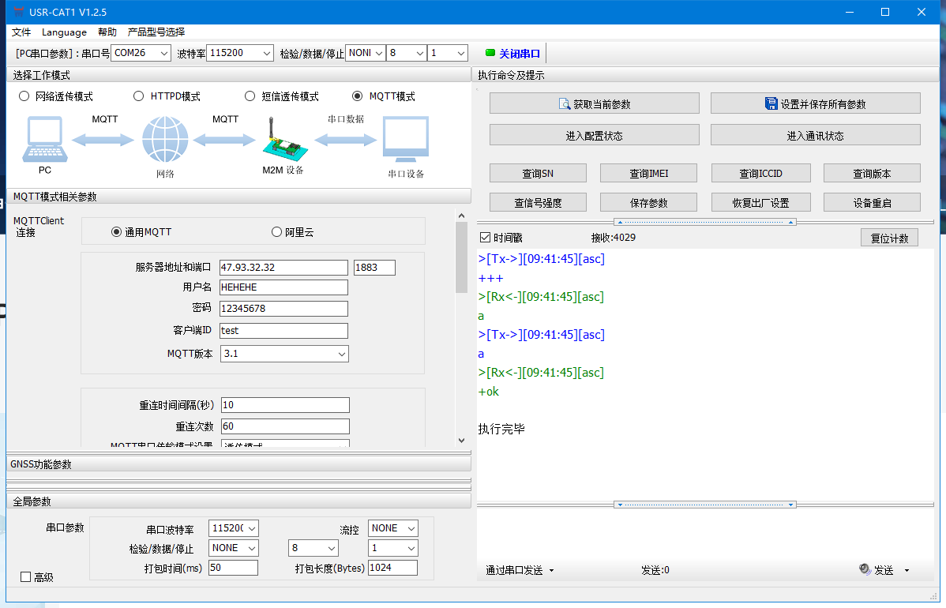Enable the 高级 advanced checkbox
This screenshot has width=946, height=608.
coord(26,577)
